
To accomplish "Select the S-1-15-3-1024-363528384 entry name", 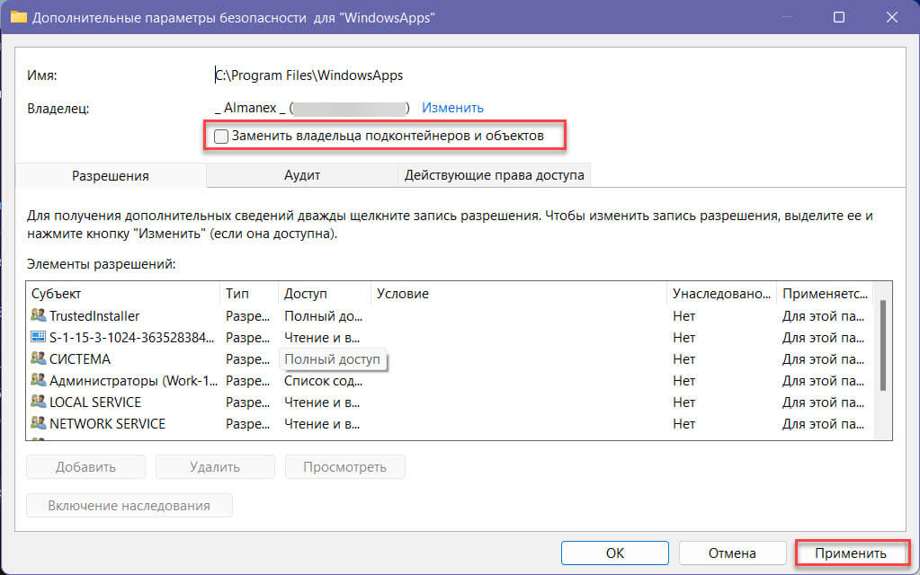I will [132, 338].
